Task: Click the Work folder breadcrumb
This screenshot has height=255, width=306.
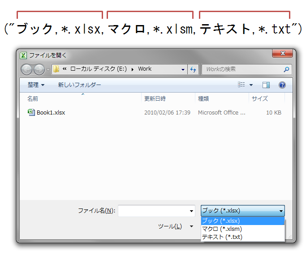Action: pos(145,69)
